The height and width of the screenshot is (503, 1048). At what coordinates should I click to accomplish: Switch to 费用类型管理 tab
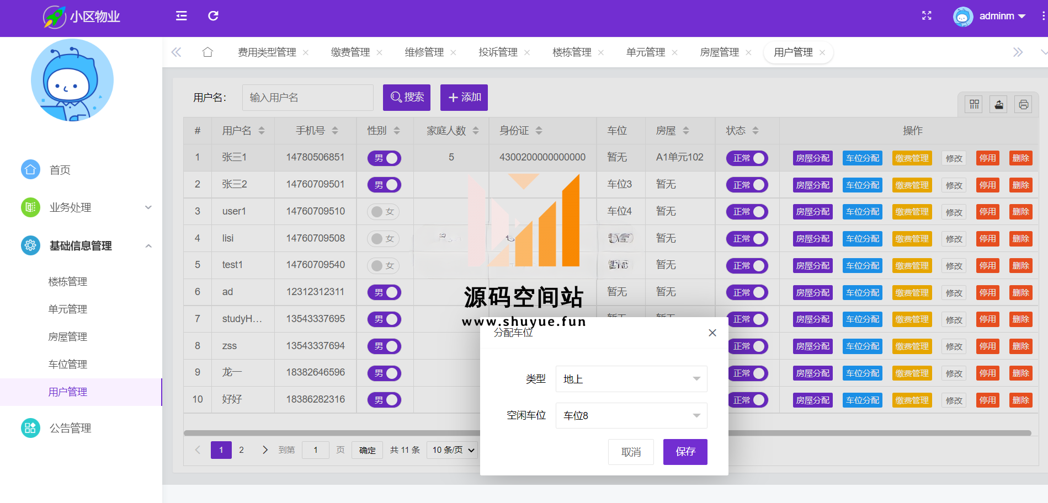267,52
